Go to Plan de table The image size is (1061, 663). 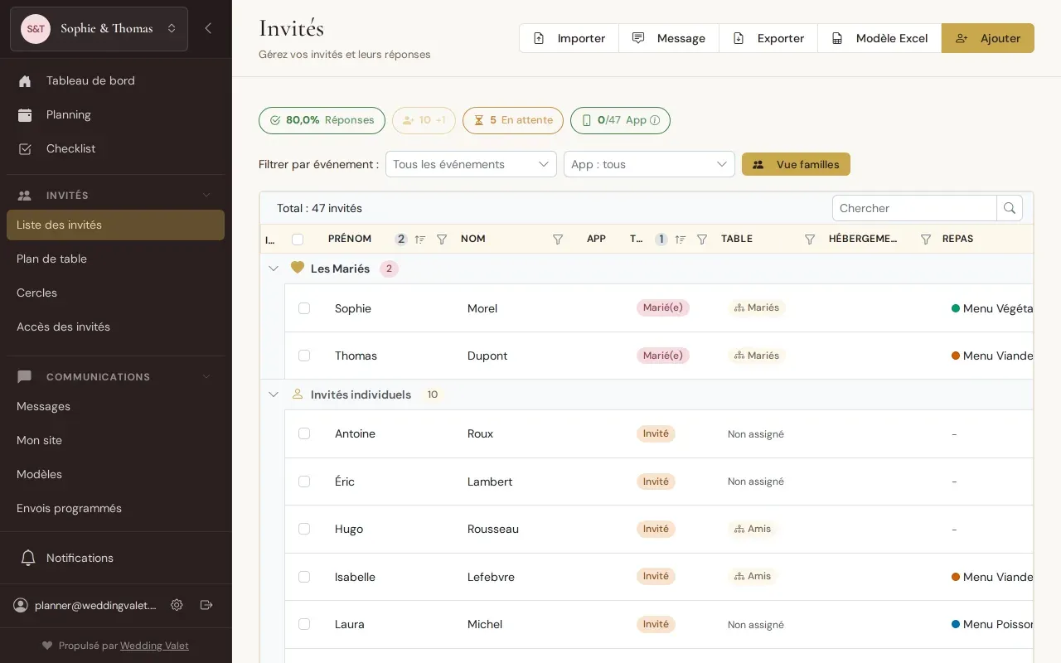[x=115, y=259]
